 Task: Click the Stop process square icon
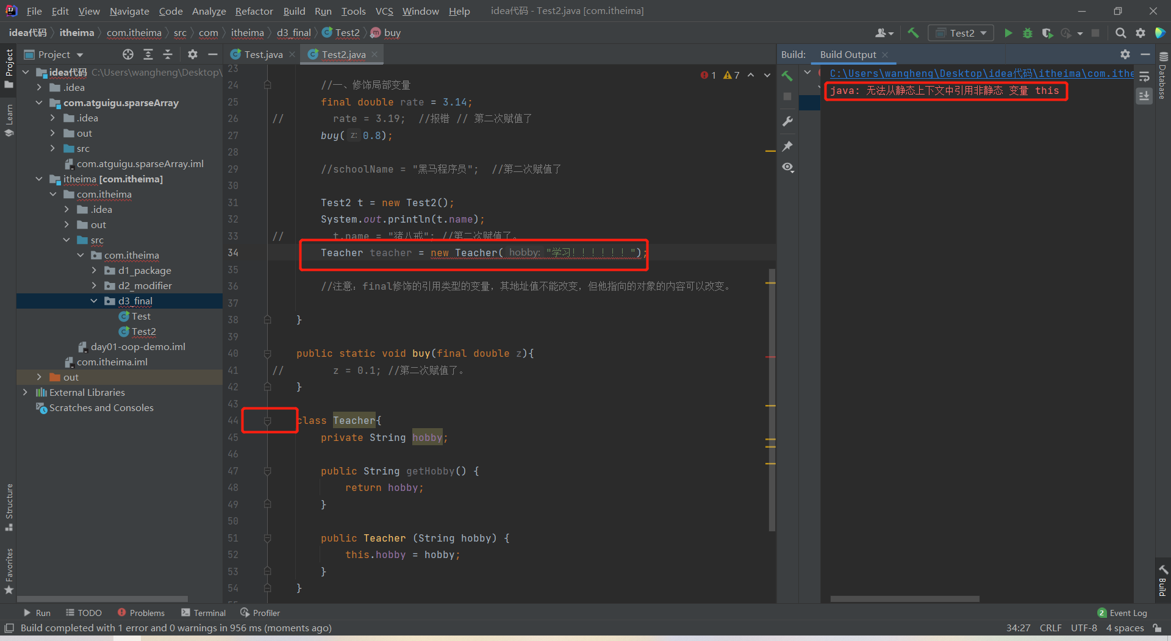click(x=1095, y=33)
